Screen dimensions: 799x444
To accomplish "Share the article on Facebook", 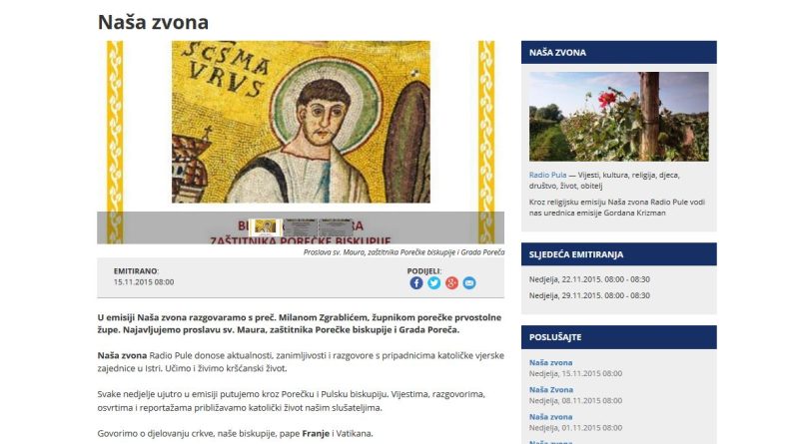I will (x=416, y=283).
